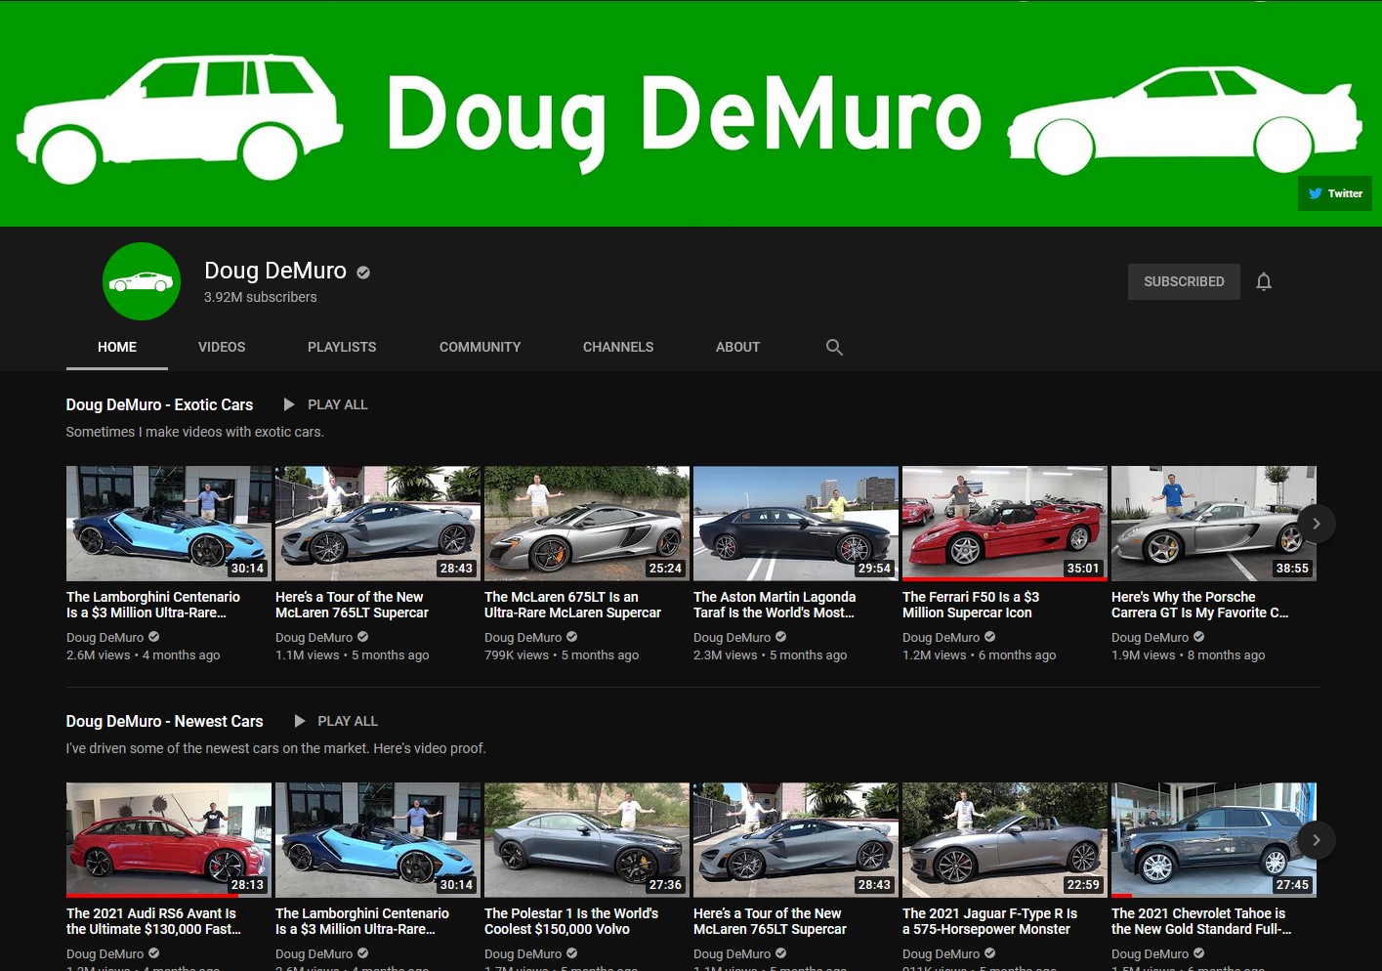Play all Exotic Cars playlist videos
This screenshot has height=971, width=1382.
325,404
